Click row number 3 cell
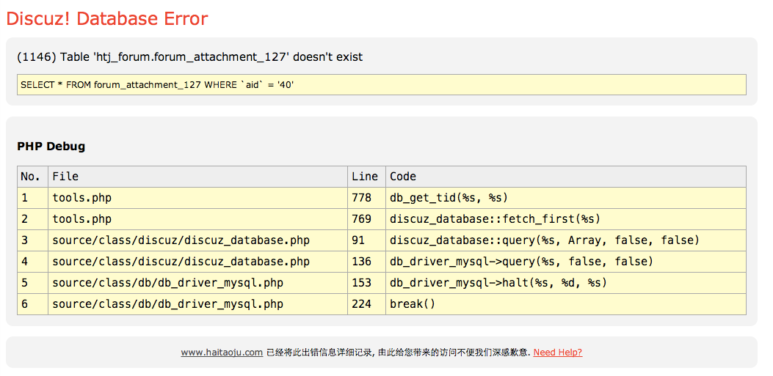 pos(32,240)
